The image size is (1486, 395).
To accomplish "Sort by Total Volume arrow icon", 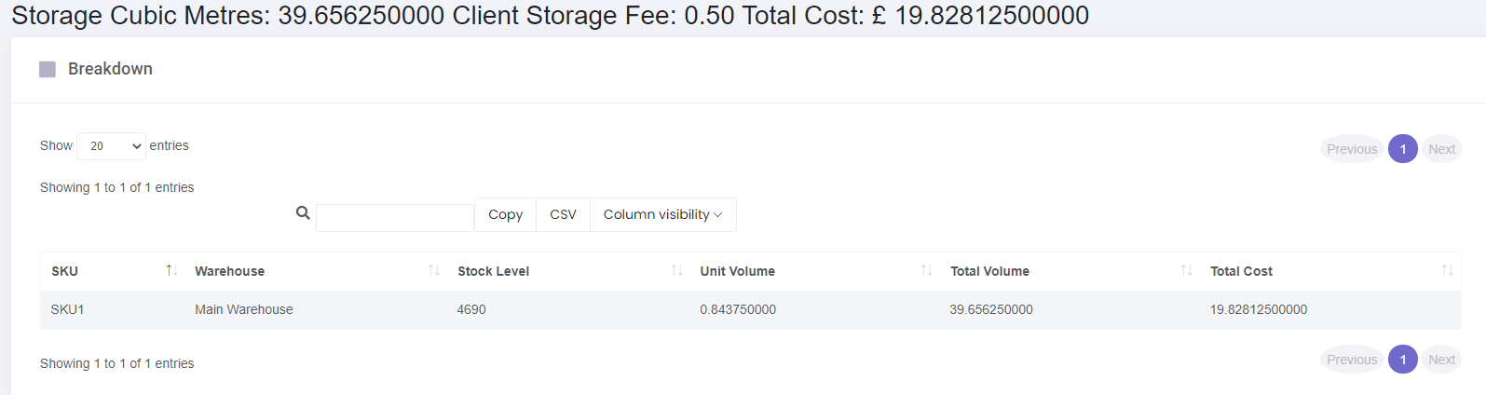I will [1187, 270].
